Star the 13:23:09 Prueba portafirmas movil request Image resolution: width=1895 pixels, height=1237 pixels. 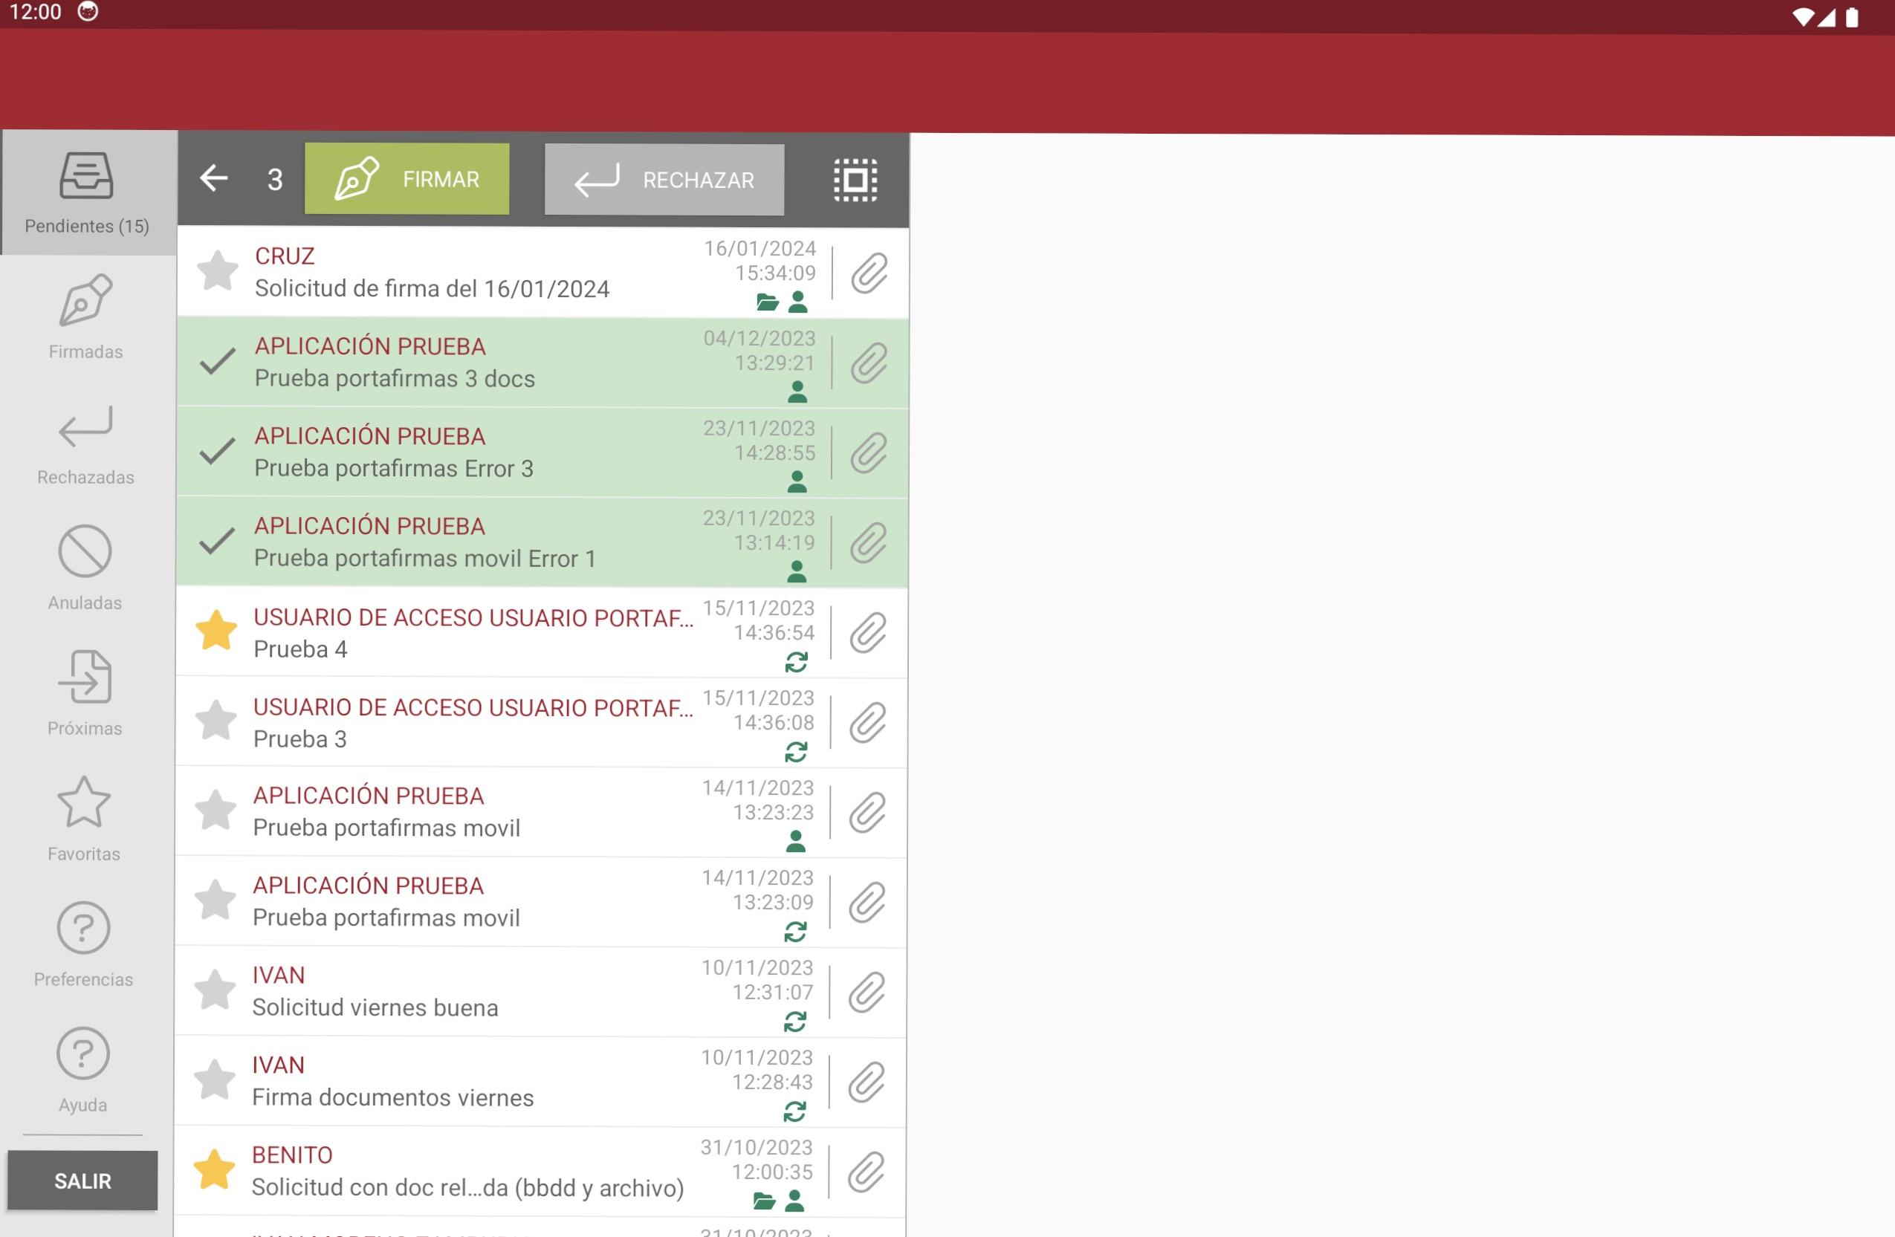point(216,900)
